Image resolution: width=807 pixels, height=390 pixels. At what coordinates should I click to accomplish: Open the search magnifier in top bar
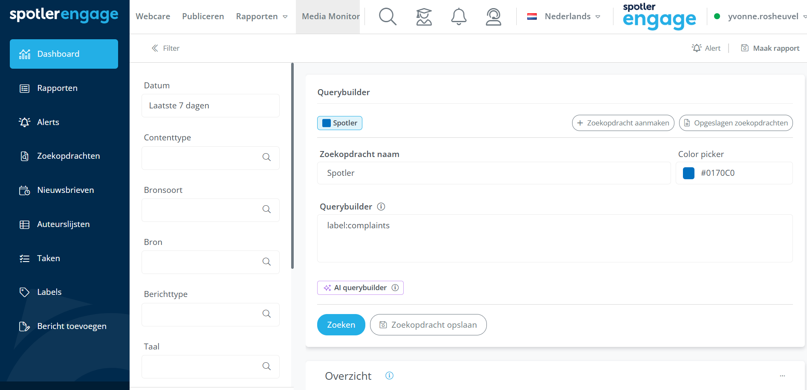[x=388, y=17]
